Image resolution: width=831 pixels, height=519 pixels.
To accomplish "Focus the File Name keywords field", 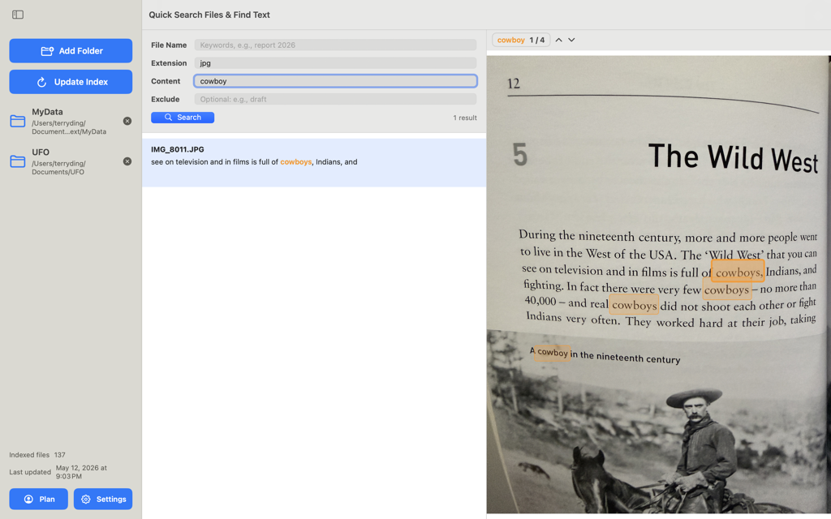I will pyautogui.click(x=335, y=45).
